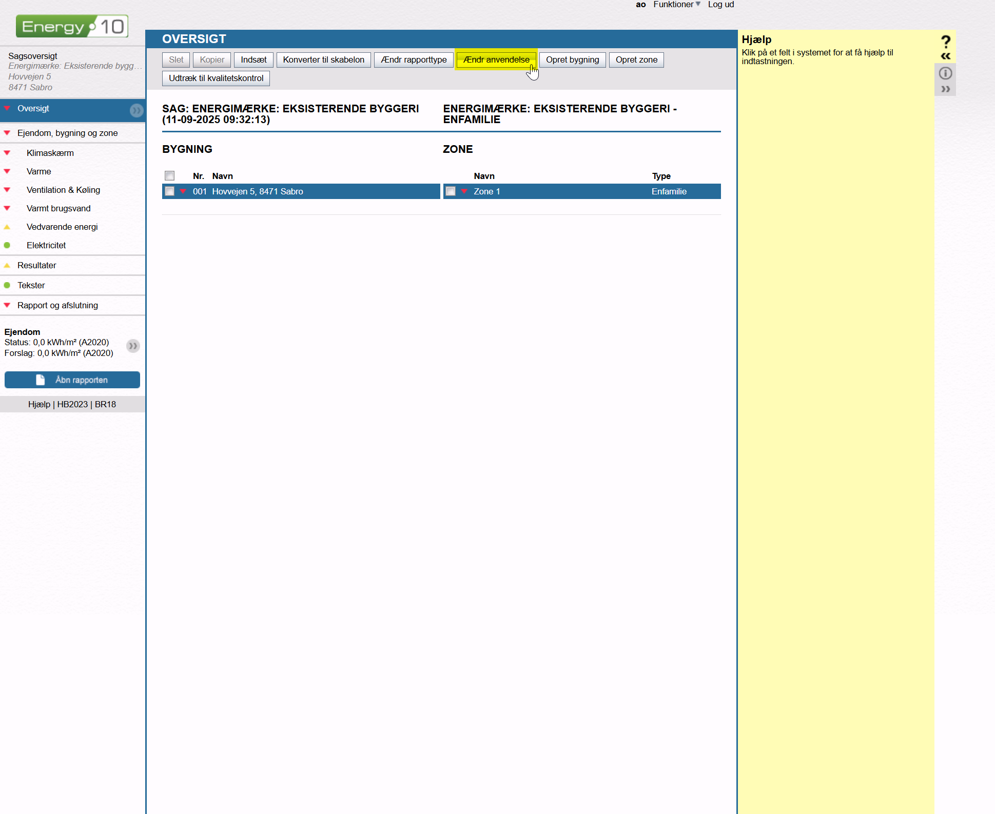Viewport: 995px width, 814px height.
Task: Click Log ud at the top
Action: (x=720, y=5)
